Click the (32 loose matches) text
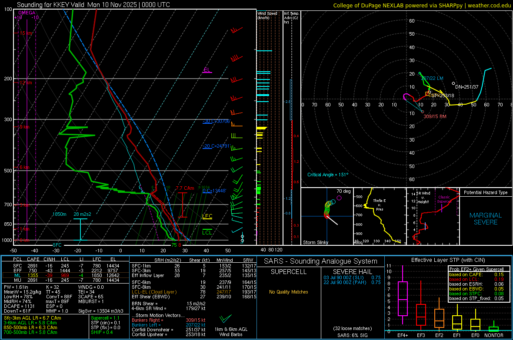 (x=352, y=328)
